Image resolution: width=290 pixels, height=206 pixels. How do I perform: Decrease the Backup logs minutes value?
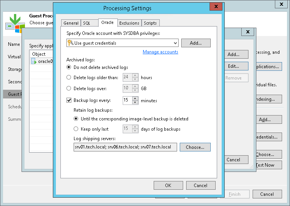(135, 102)
